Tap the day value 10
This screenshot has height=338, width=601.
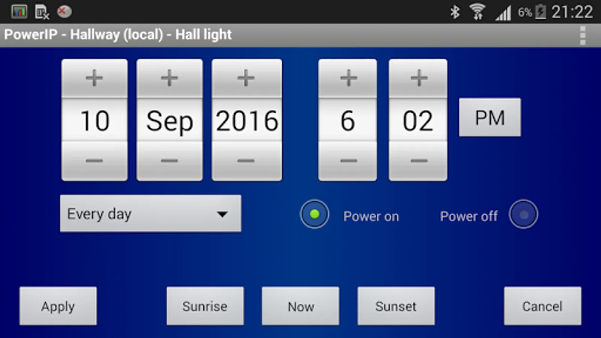click(94, 120)
